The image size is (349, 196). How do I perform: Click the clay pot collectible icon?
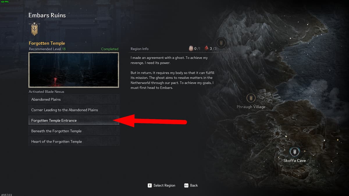[x=191, y=48]
